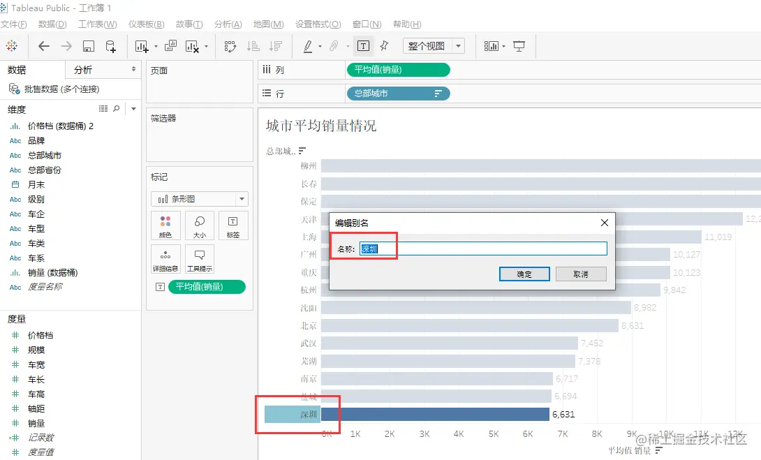
Task: Add new data source cylinder icon
Action: [110, 46]
